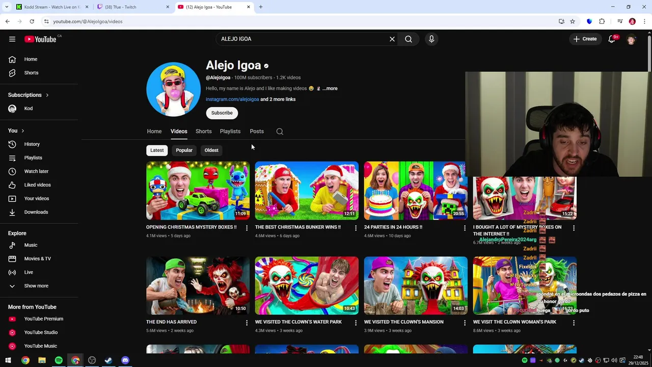Open Steam from the taskbar
This screenshot has height=367, width=652.
108,360
